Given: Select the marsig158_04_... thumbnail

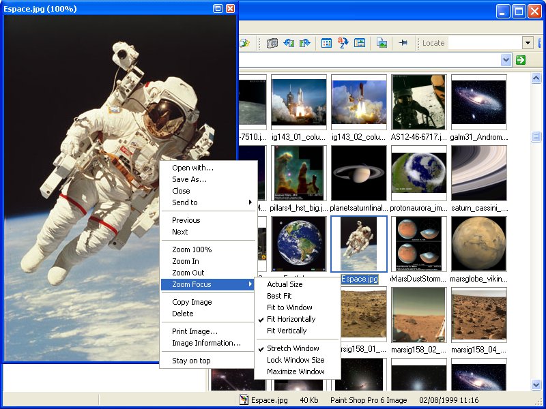Looking at the screenshot, I should (x=479, y=315).
